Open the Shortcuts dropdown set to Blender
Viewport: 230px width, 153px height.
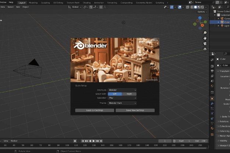[122, 90]
